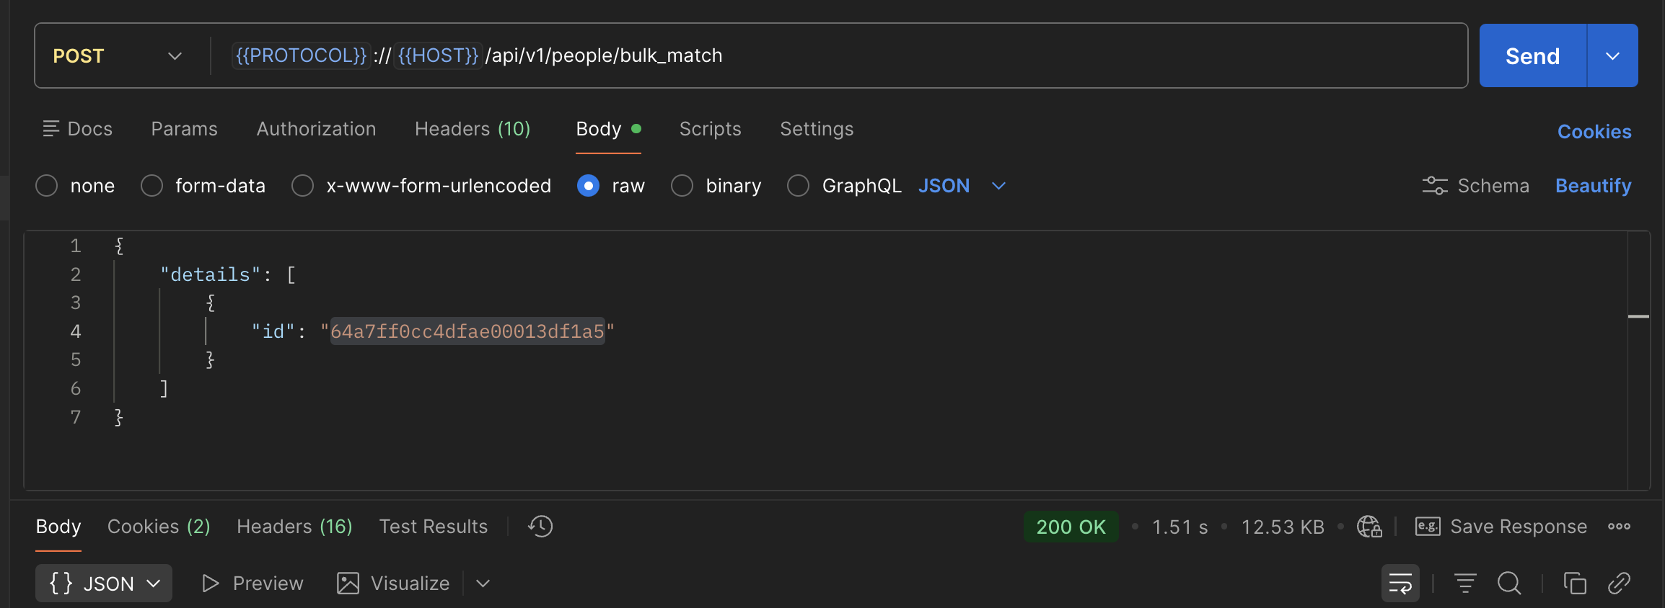This screenshot has width=1665, height=608.
Task: Click the filter response icon
Action: coord(1465,583)
